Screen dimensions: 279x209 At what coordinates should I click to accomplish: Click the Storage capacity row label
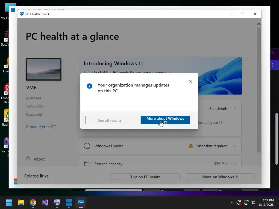tap(108, 164)
